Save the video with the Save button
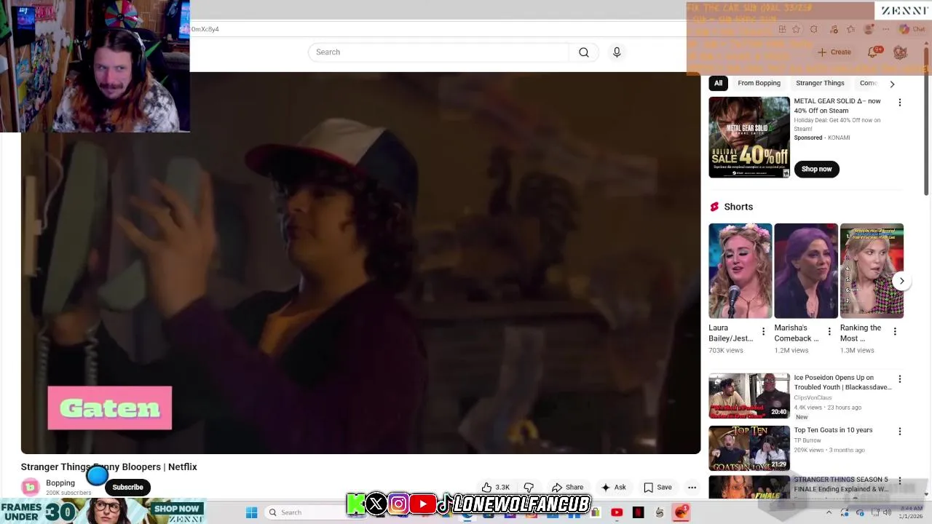This screenshot has width=932, height=524. (x=657, y=488)
